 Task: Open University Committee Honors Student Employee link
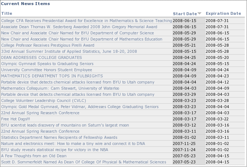pos(46,70)
